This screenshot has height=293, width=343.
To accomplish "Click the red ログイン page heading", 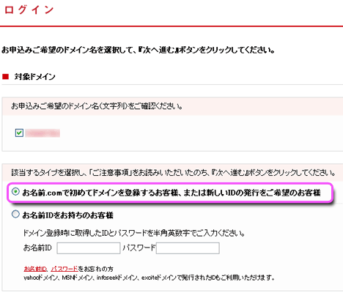I will (29, 10).
